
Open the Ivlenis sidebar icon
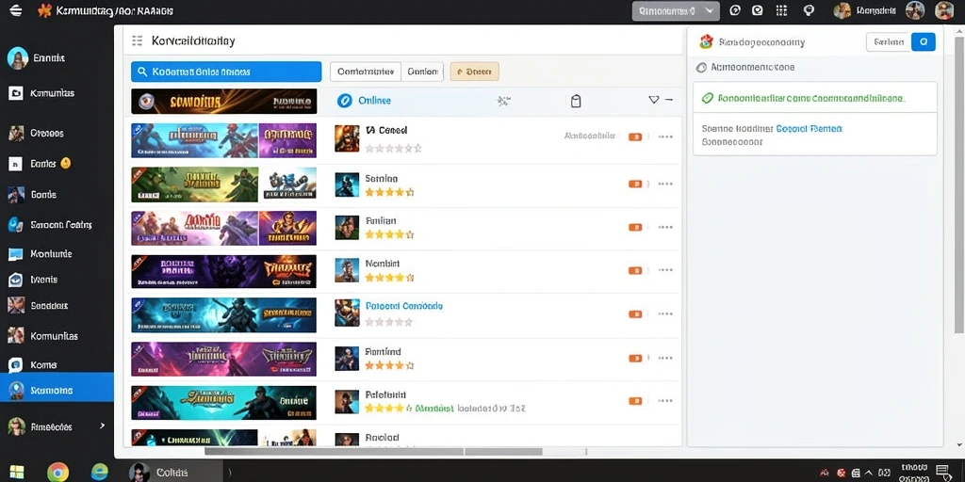16,280
